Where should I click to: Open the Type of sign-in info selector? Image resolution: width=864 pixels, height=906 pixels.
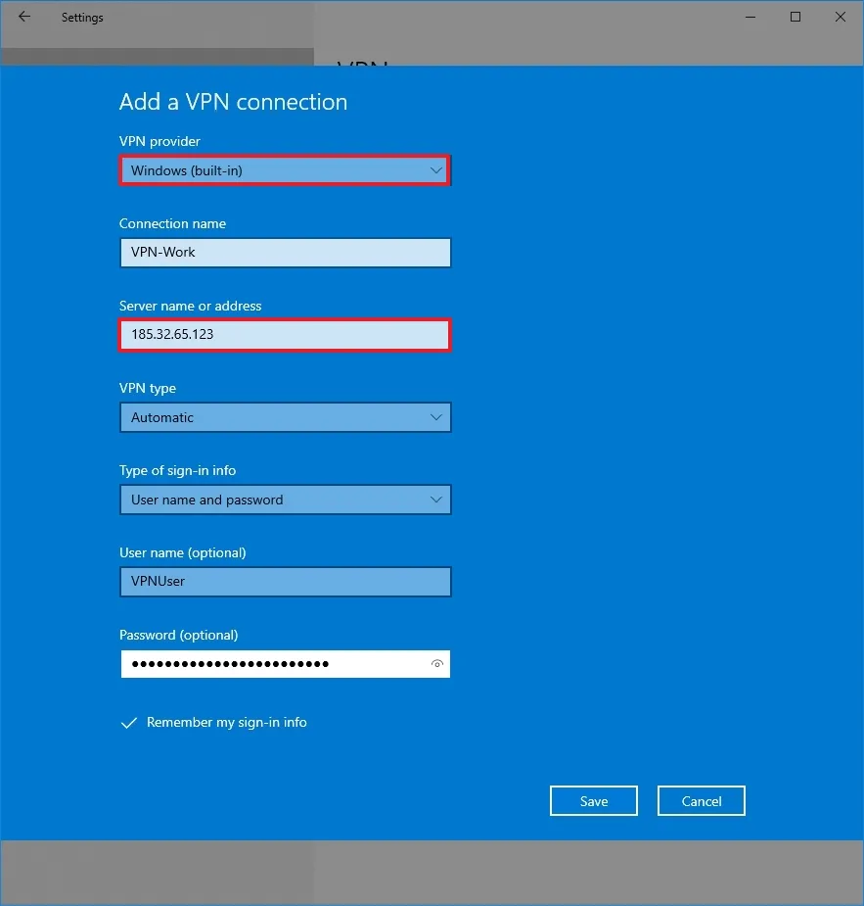(x=285, y=500)
